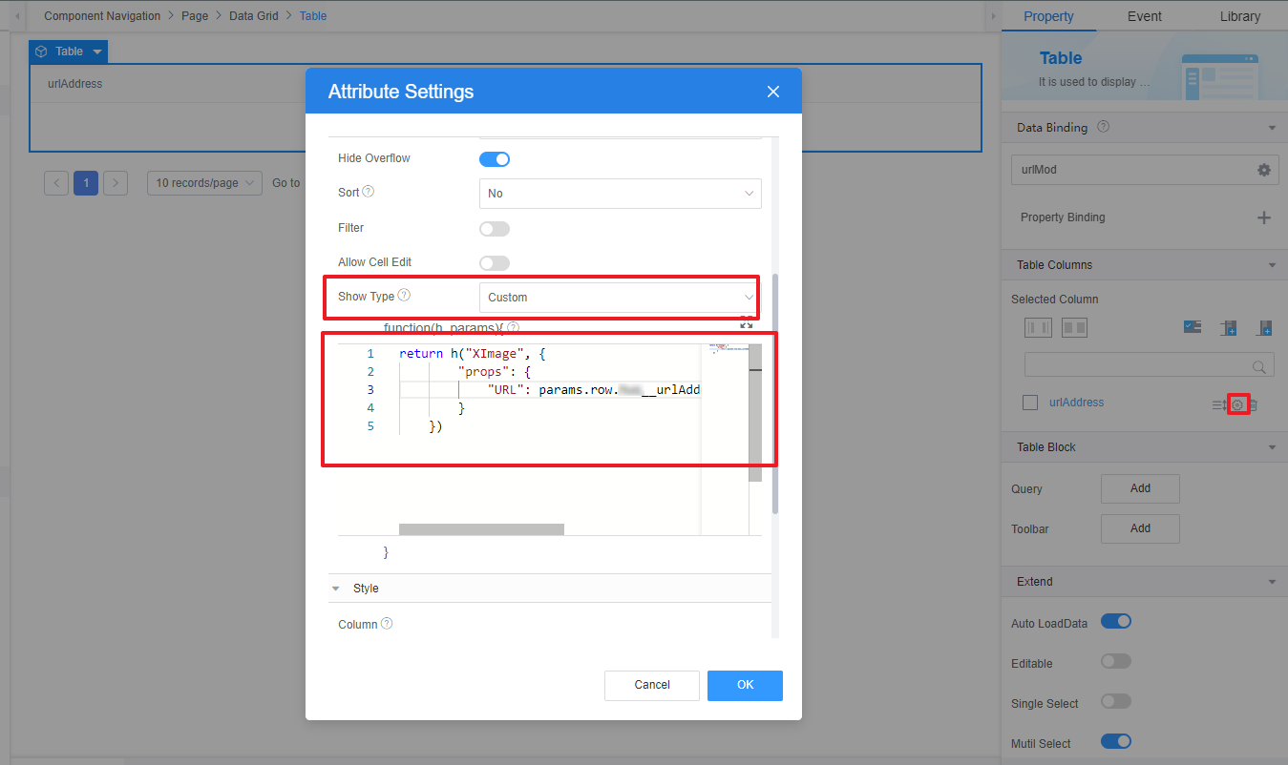Delete the urlAddress column with trash icon

(x=1254, y=404)
